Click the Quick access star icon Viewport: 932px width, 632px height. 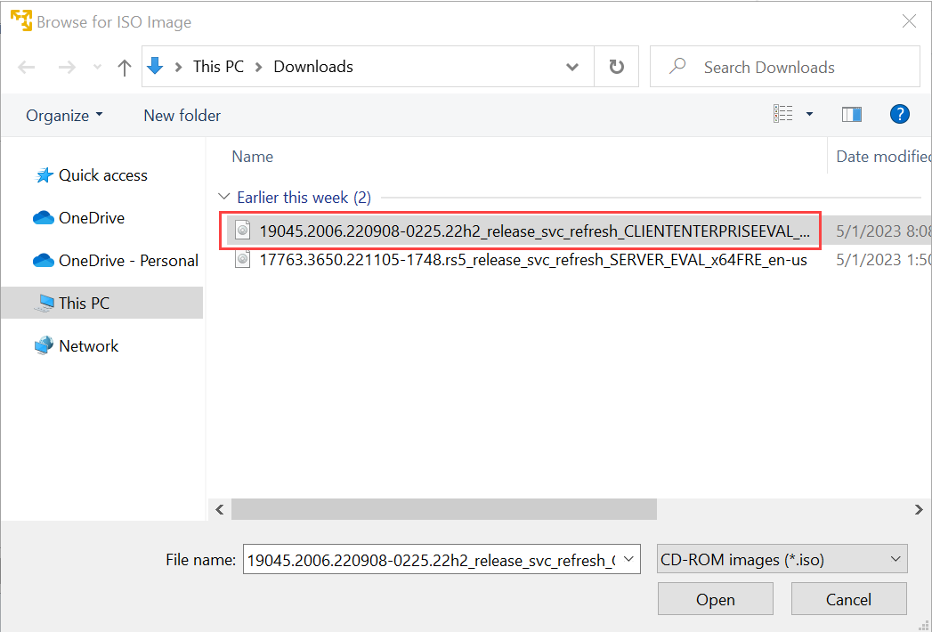tap(44, 174)
